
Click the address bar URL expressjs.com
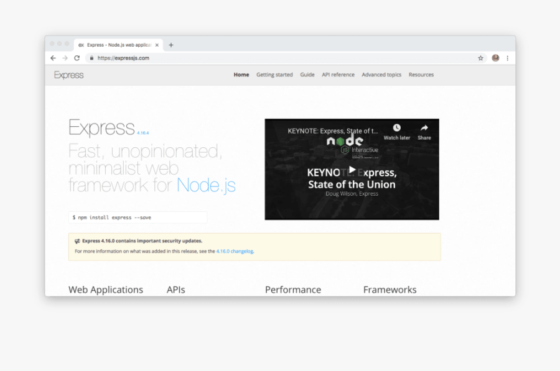(x=124, y=57)
